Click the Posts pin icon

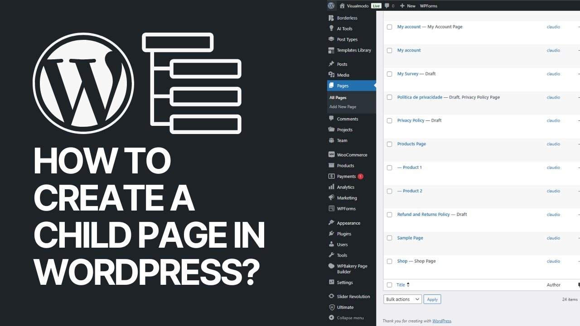click(331, 64)
